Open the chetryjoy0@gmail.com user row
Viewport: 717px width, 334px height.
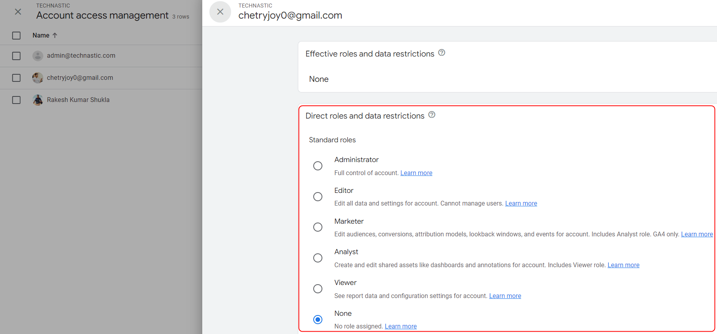tap(80, 78)
